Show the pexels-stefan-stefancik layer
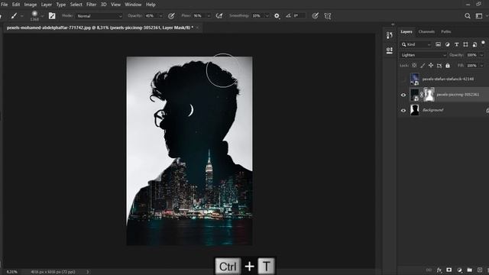The width and height of the screenshot is (489, 275). click(403, 79)
